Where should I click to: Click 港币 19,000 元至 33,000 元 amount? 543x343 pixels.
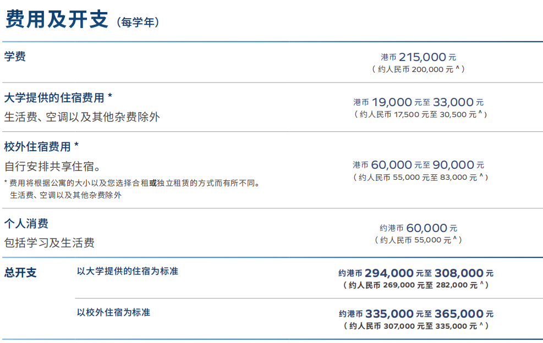point(418,102)
